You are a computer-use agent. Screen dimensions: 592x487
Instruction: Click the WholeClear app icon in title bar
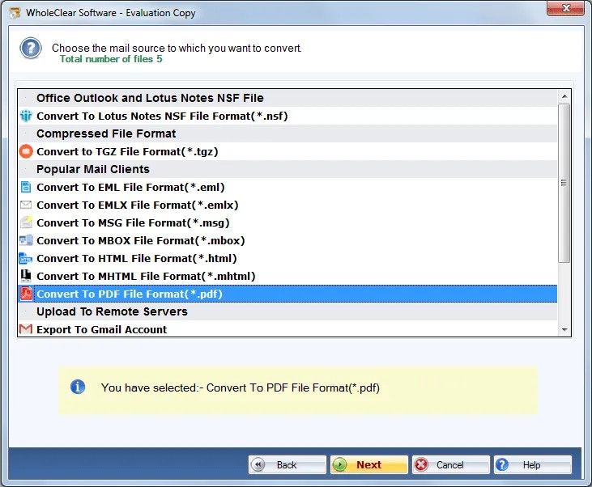(x=15, y=13)
